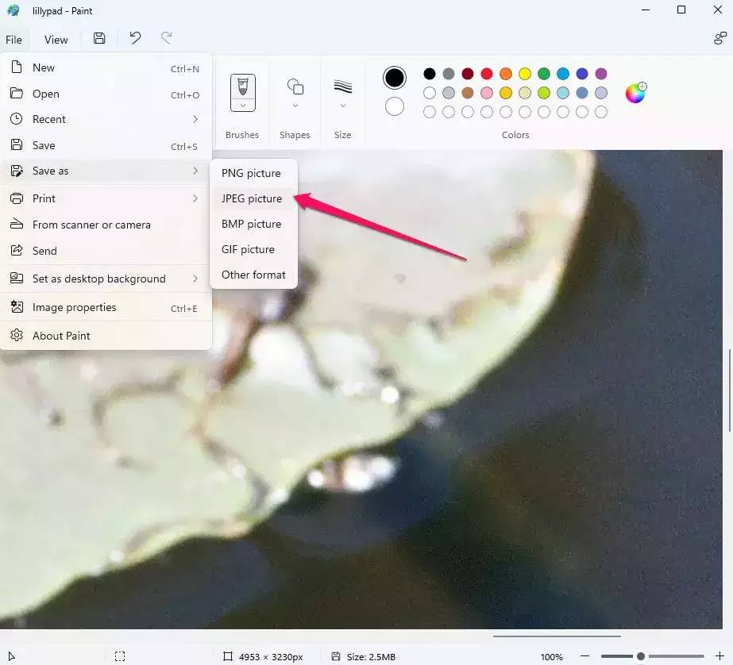The width and height of the screenshot is (733, 665).
Task: Click the Undo arrow icon
Action: 135,39
